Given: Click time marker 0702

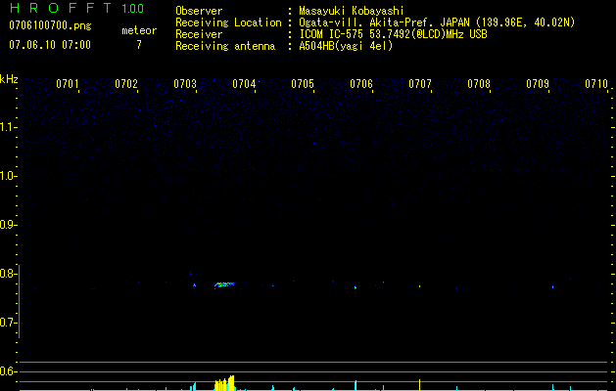Looking at the screenshot, I should (x=126, y=83).
